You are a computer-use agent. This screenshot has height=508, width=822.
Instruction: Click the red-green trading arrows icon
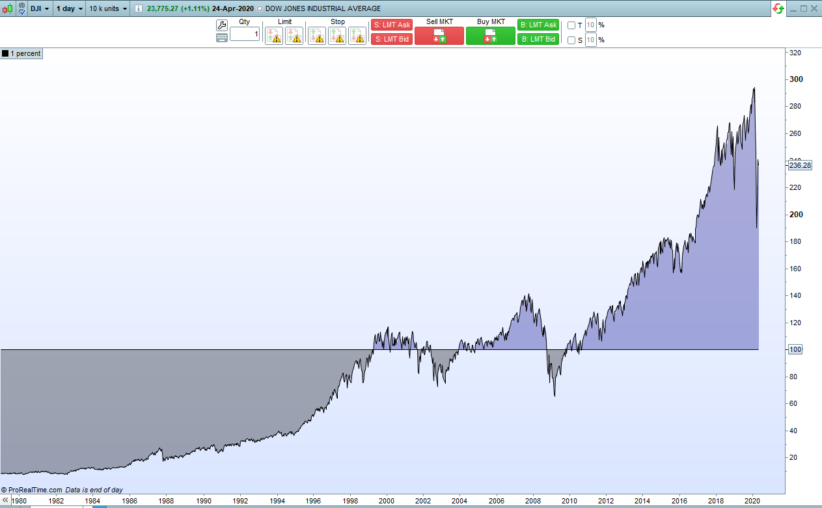point(778,8)
